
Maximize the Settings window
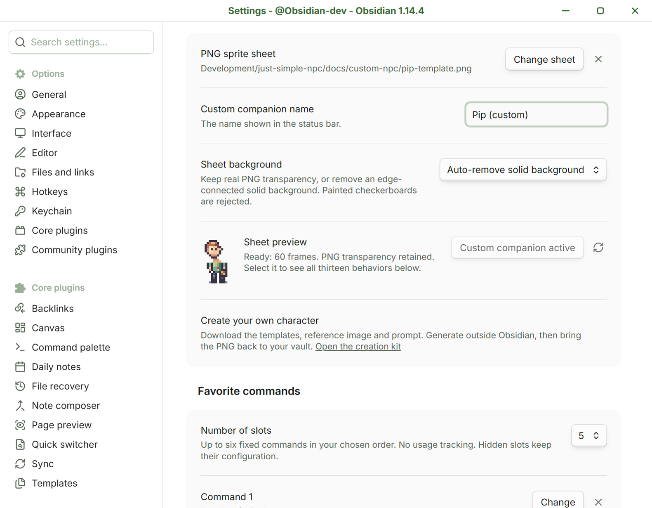point(600,11)
